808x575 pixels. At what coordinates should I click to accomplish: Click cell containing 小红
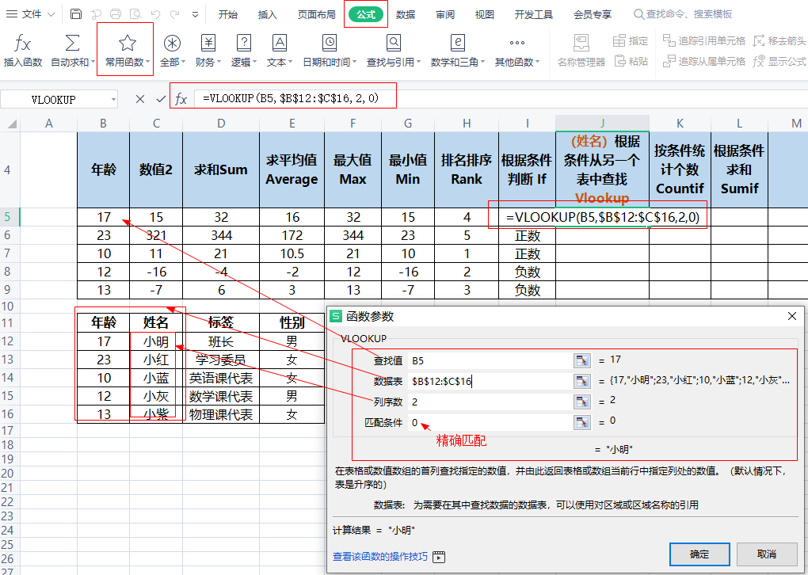tap(155, 360)
